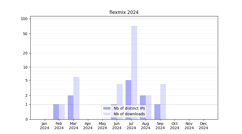The image size is (242, 134).
Task: Click the chart title 'flexmix 2024'
Action: tap(124, 12)
